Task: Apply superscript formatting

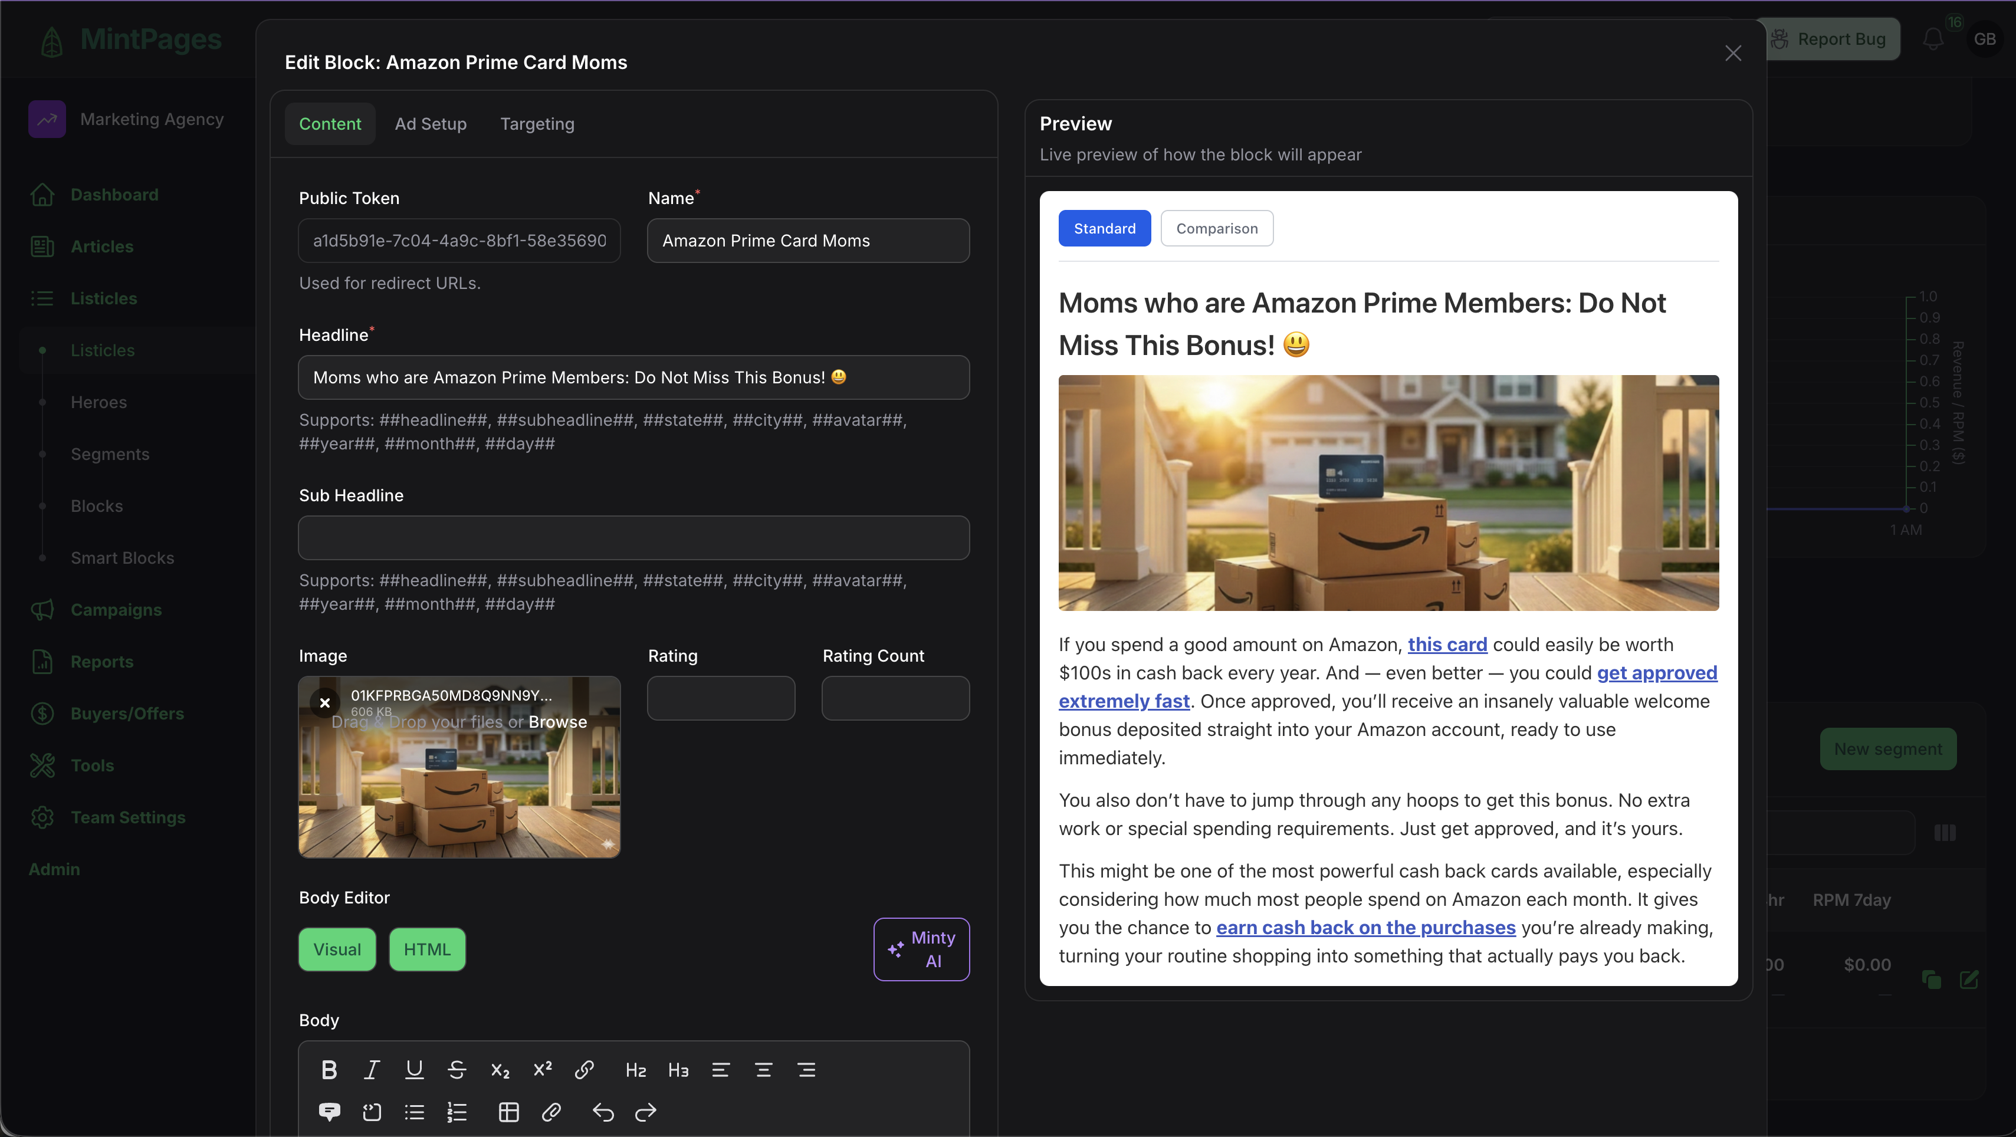Action: coord(543,1070)
